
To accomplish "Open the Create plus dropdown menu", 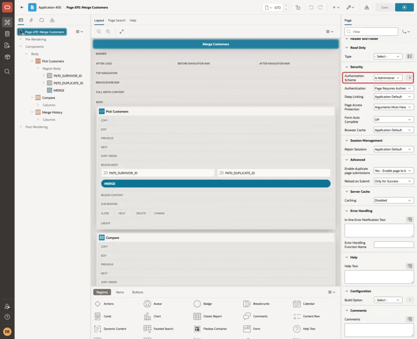I will 336,7.
